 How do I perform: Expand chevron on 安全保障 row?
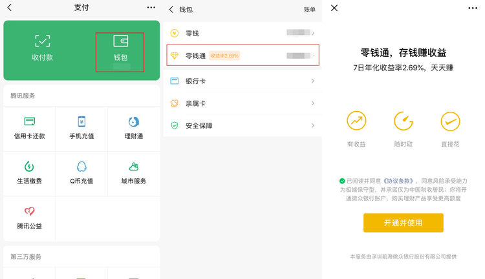pos(313,125)
